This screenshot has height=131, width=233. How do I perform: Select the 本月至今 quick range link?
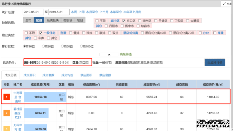(x=92, y=12)
